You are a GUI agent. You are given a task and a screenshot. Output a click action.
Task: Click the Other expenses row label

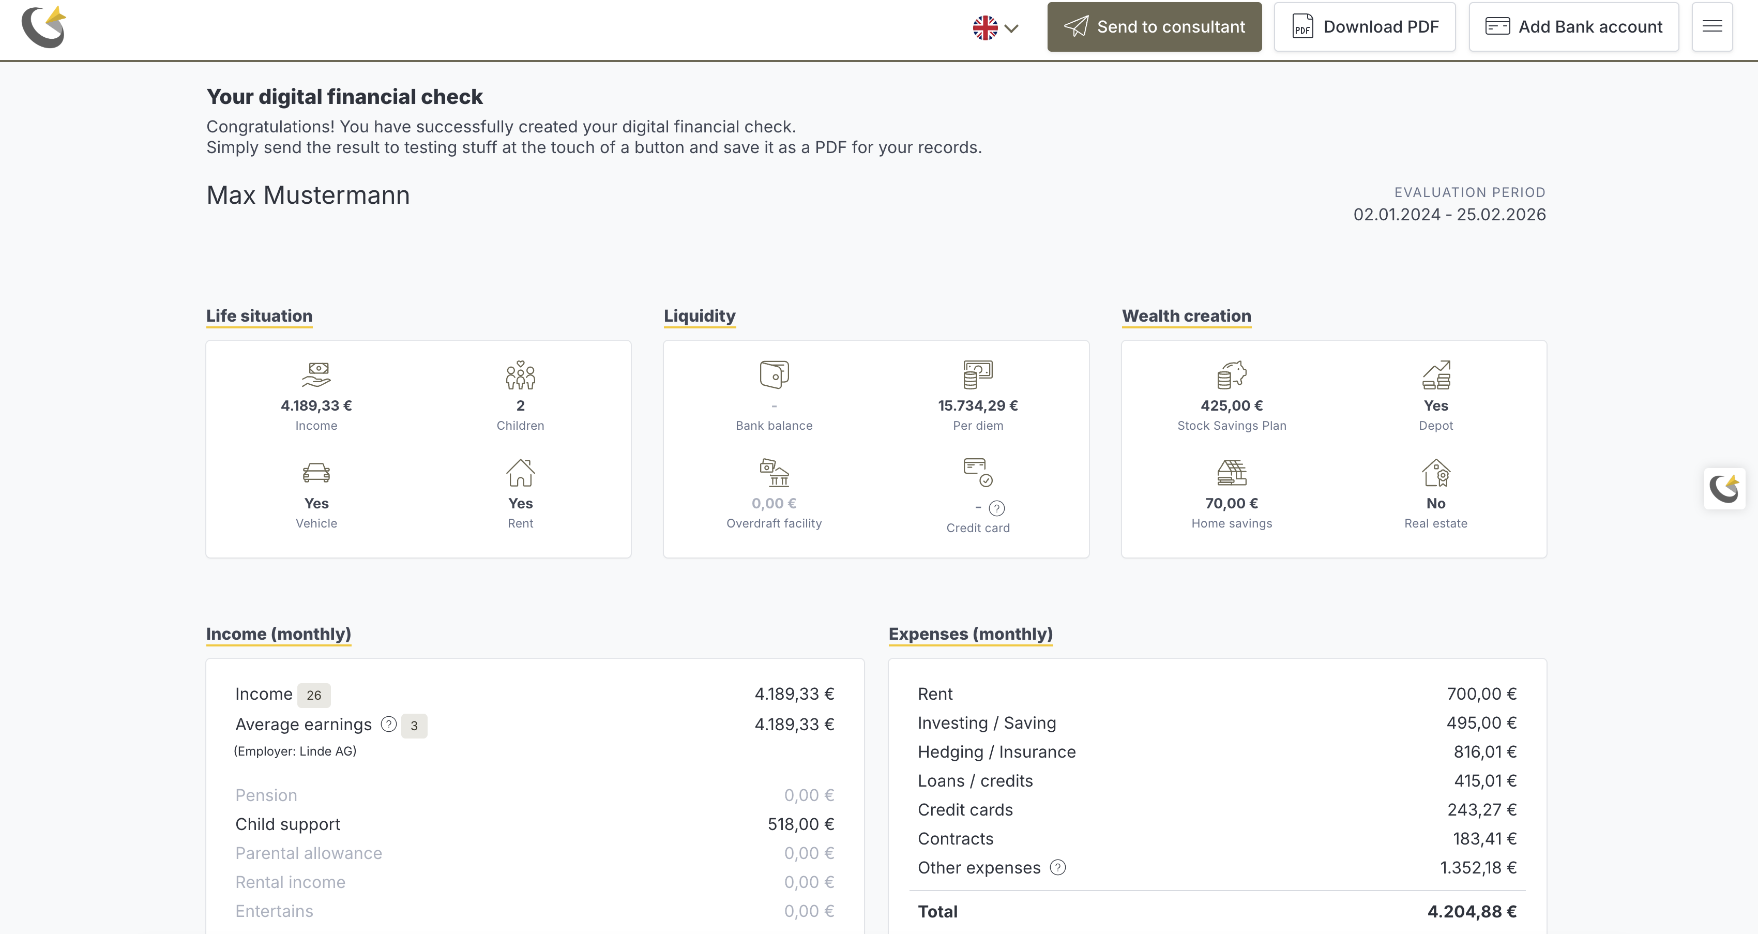[x=979, y=868]
